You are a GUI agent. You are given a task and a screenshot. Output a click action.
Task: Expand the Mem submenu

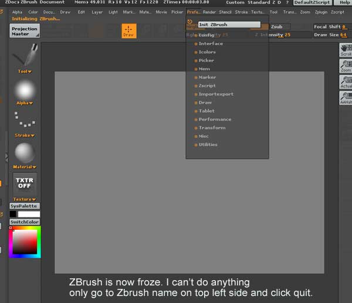coord(202,69)
